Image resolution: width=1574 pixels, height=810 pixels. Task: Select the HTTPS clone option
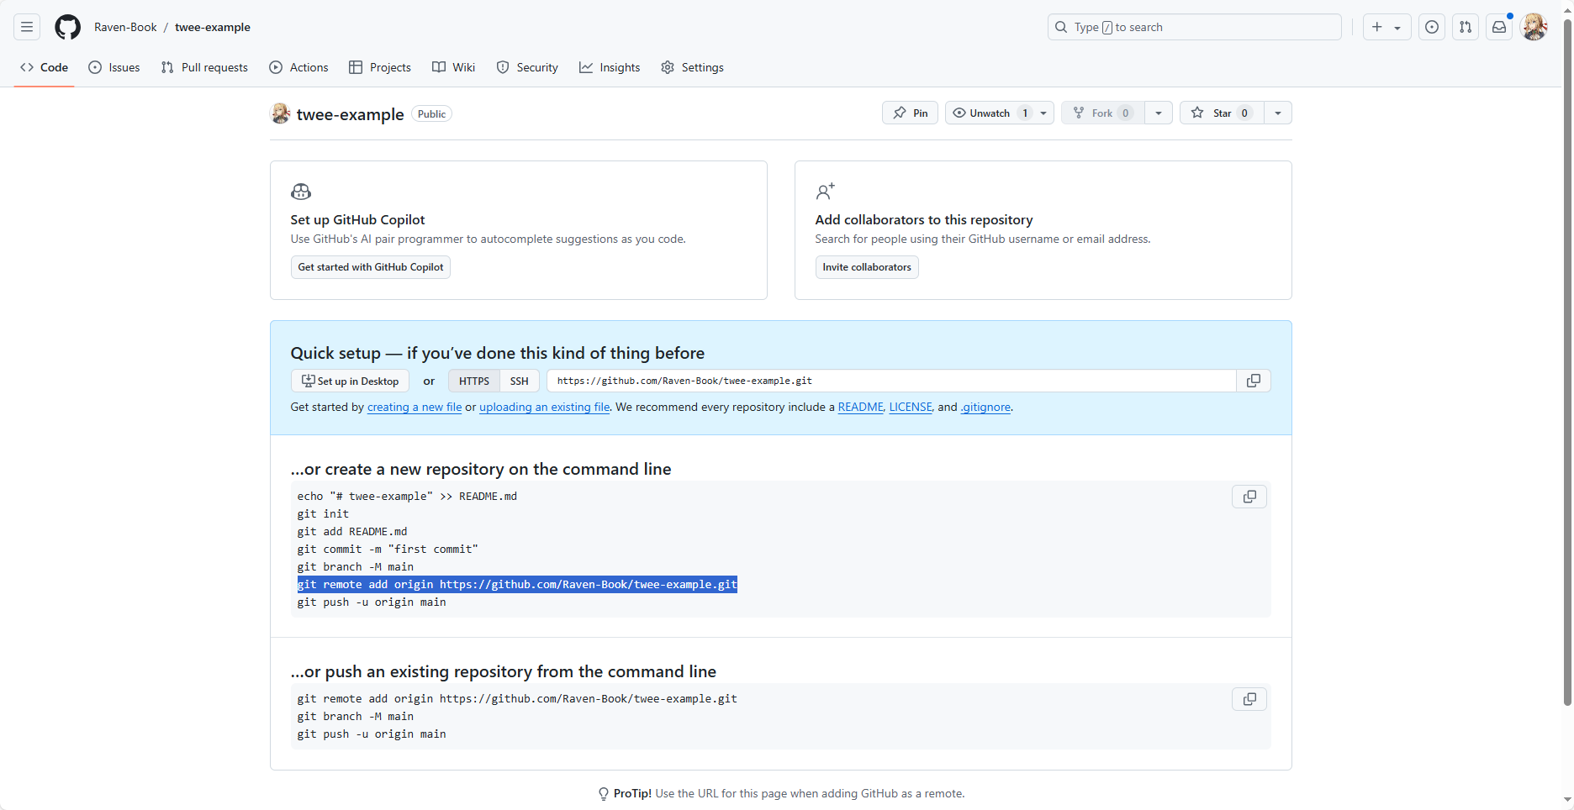(x=474, y=381)
